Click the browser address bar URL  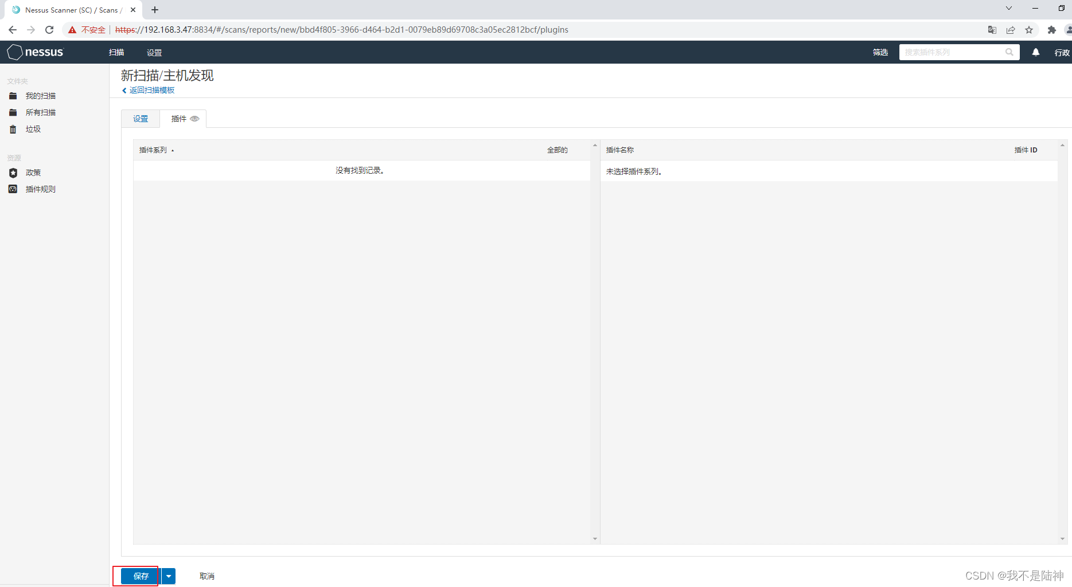tap(342, 30)
